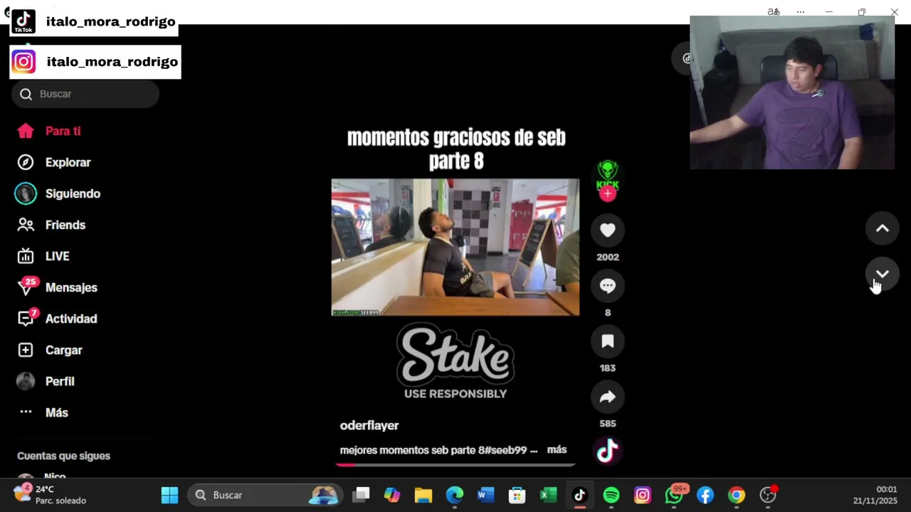
Task: Open the Explorar page
Action: (54, 162)
